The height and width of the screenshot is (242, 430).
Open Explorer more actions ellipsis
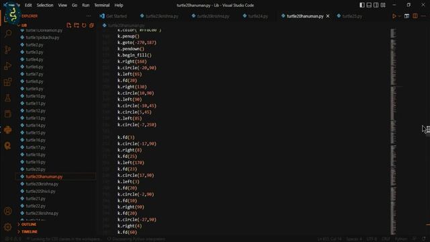point(89,16)
